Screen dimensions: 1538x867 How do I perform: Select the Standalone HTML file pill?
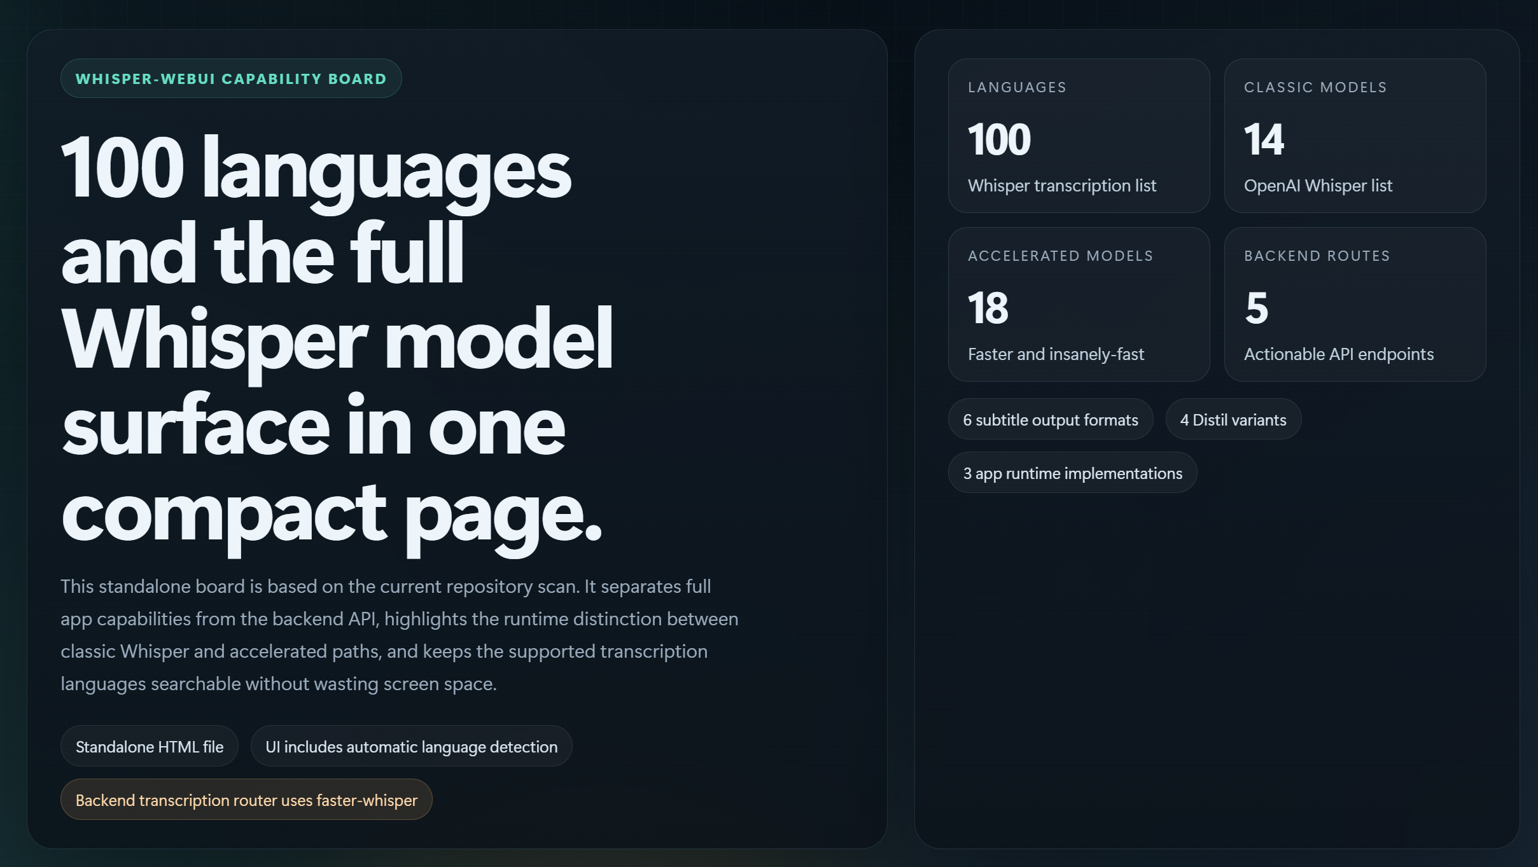pyautogui.click(x=150, y=746)
